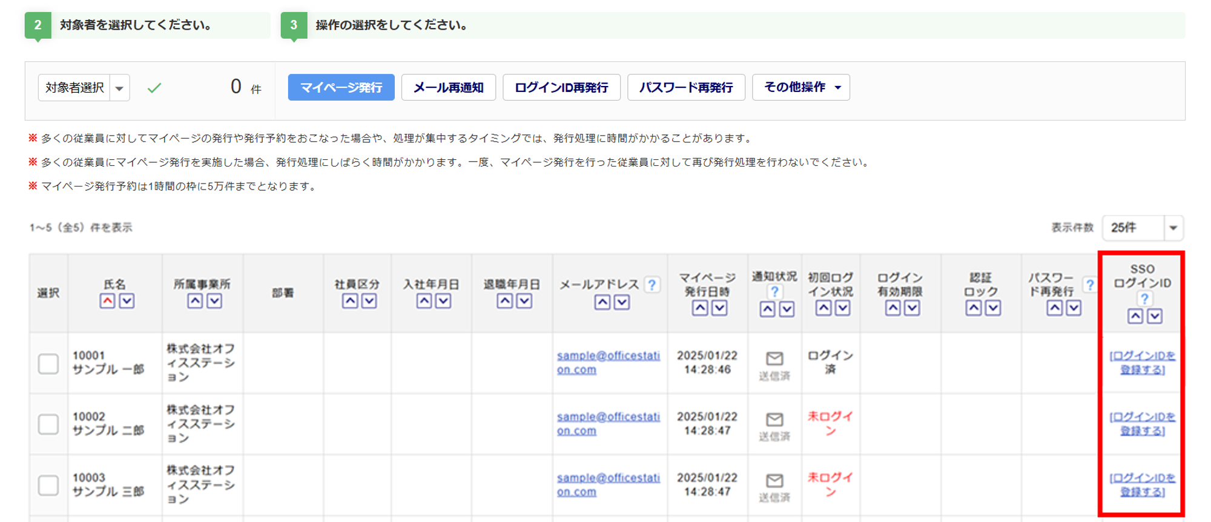Expand the その他操作 dropdown menu
Screen dimensions: 1211x522
click(x=800, y=87)
